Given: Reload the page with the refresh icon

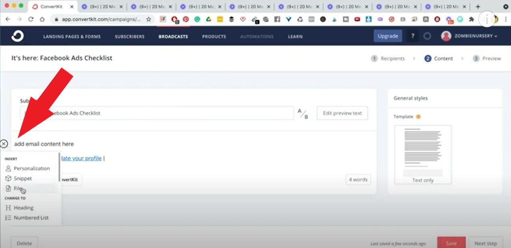Looking at the screenshot, I should 31,19.
